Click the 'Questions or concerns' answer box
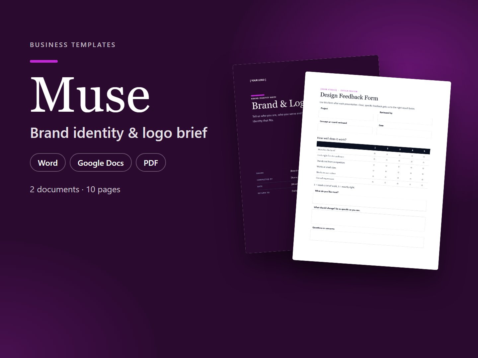 pos(367,239)
